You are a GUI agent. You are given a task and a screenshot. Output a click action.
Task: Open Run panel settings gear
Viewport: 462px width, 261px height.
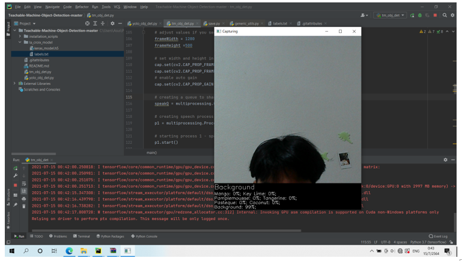(445, 159)
